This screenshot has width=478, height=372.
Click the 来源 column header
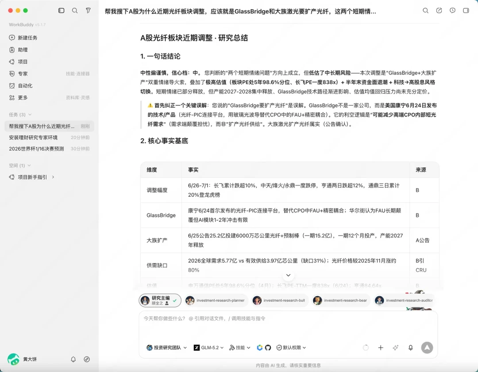(424, 170)
